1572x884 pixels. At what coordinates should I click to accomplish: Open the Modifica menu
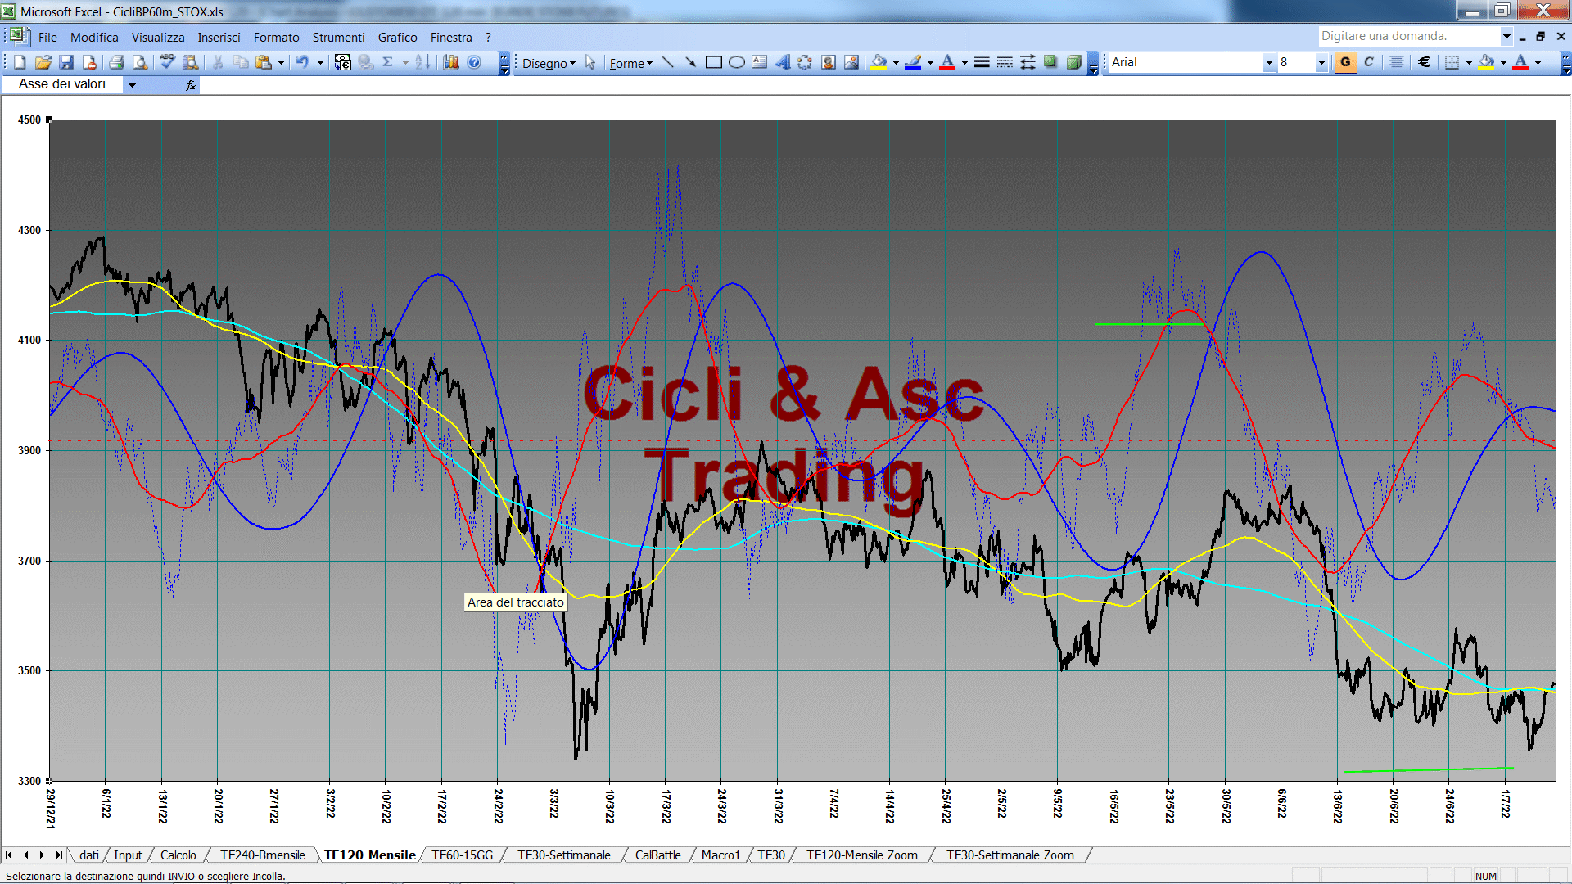94,37
